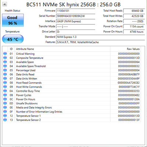Click the status icon for Temperature Sensor 2
This screenshot has height=147, width=147.
click(x=5, y=120)
